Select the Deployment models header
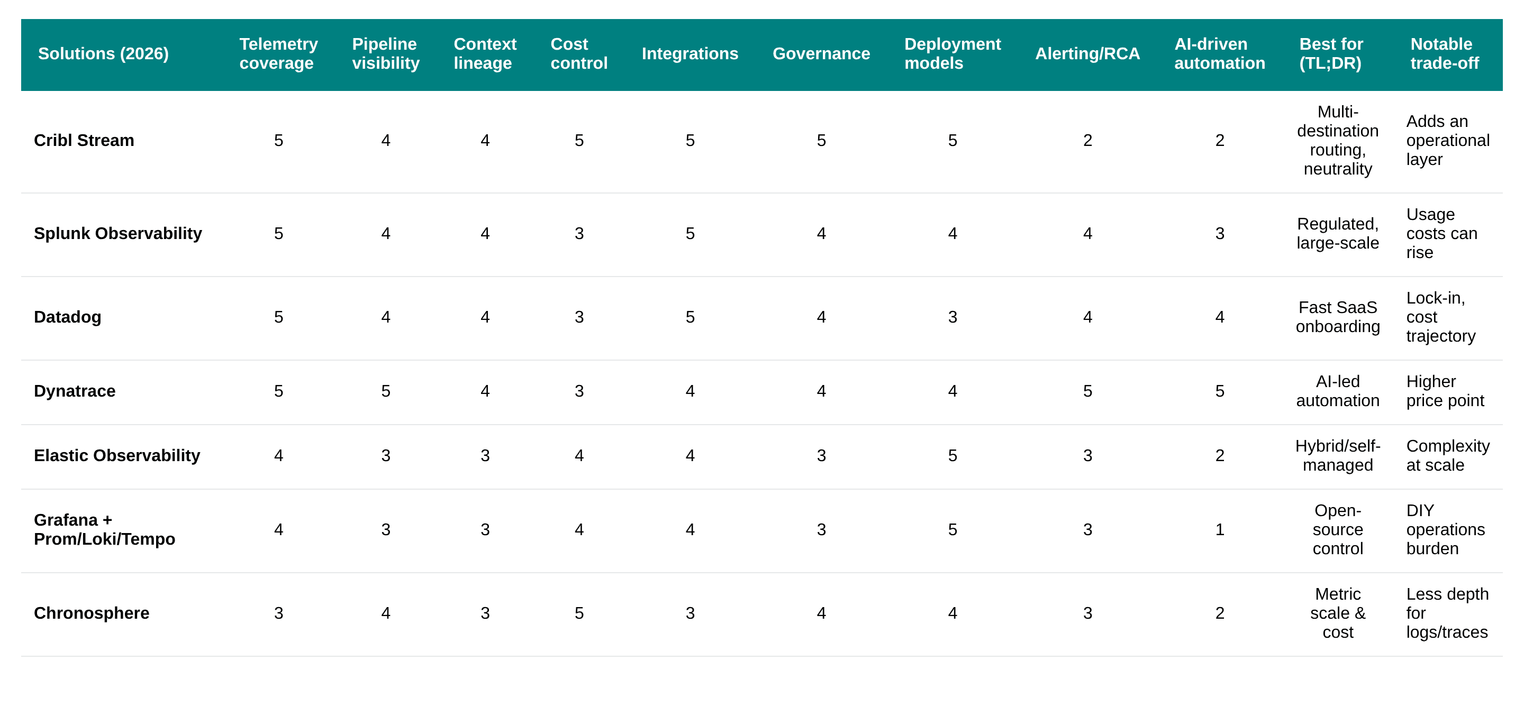Screen dimensions: 1524x725 tap(952, 54)
